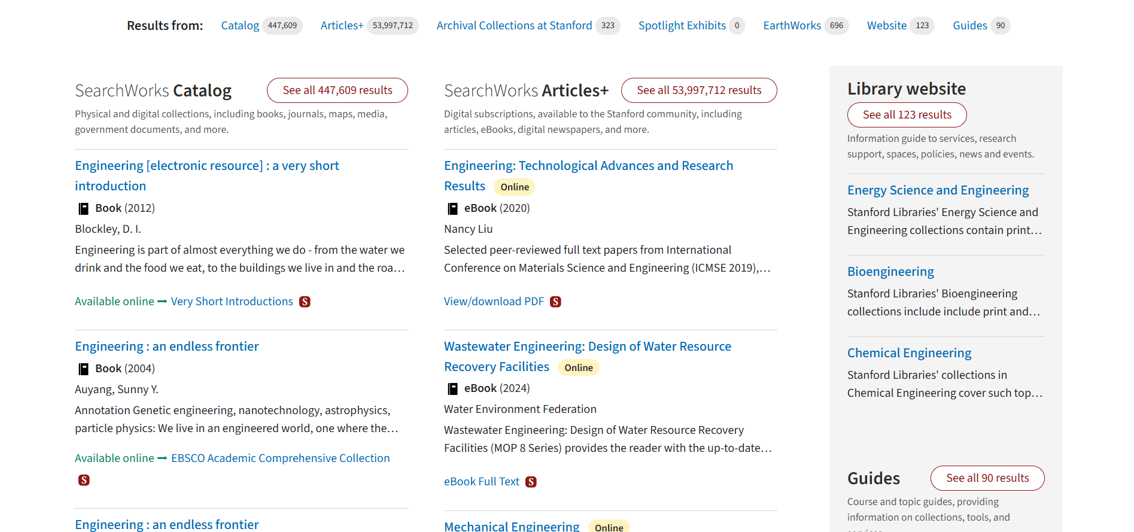This screenshot has width=1134, height=532.
Task: Jump to Catalog results in top bar
Action: pyautogui.click(x=240, y=26)
